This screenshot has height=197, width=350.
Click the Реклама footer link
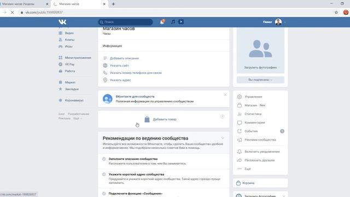pyautogui.click(x=65, y=118)
